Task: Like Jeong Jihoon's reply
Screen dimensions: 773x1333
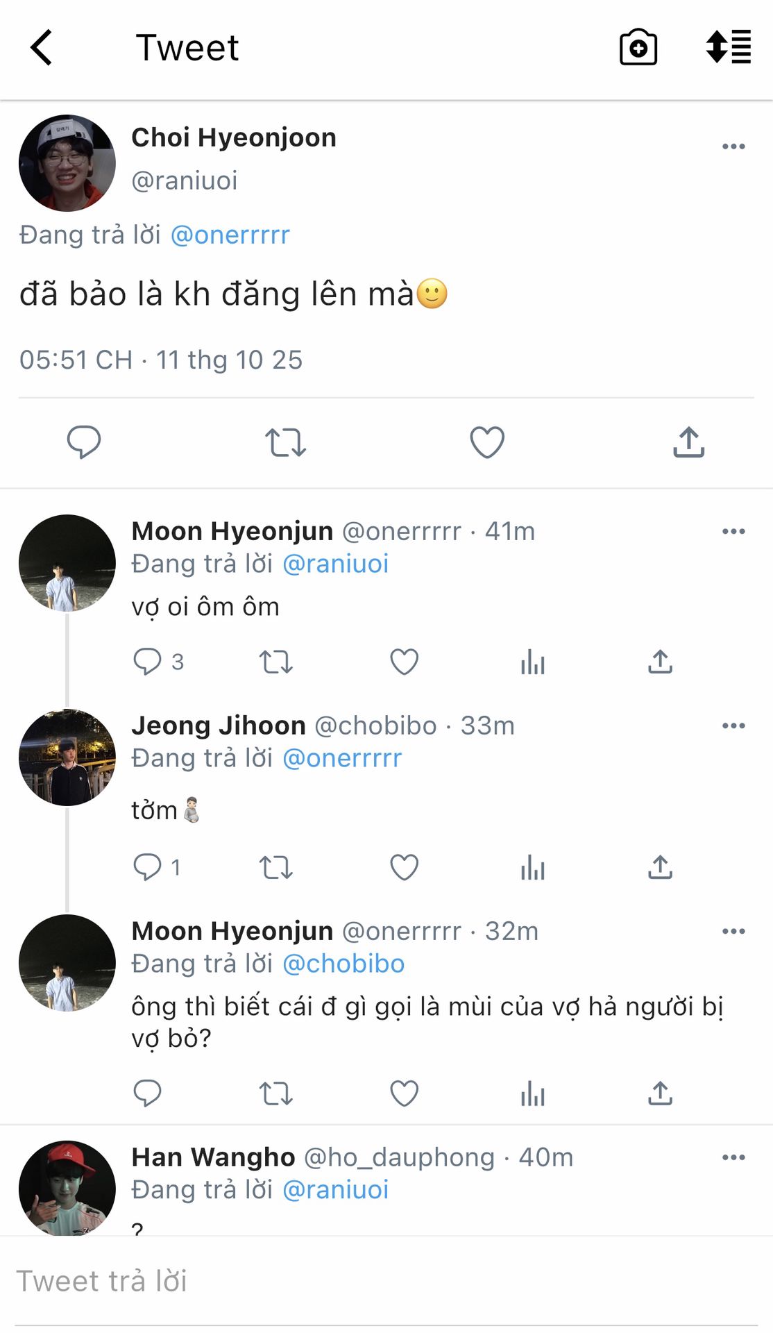Action: coord(404,868)
